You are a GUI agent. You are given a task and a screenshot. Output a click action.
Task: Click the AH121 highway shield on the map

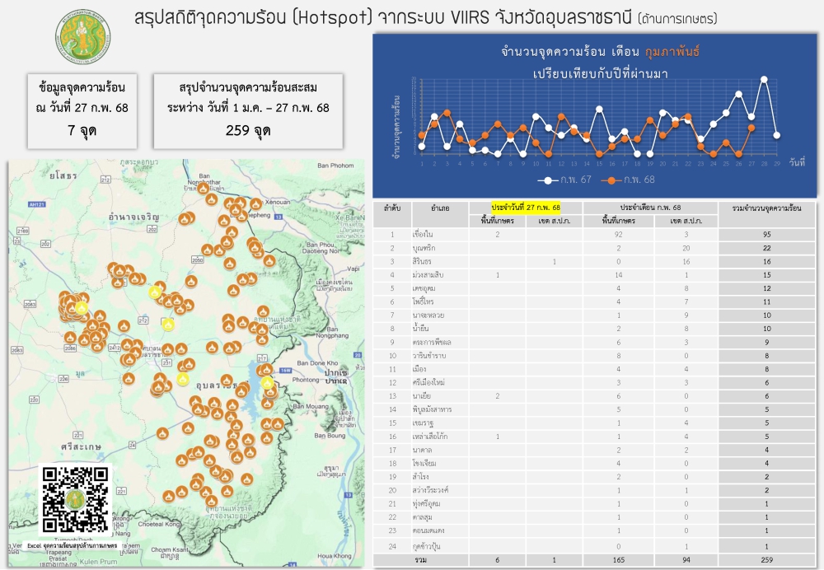35,203
